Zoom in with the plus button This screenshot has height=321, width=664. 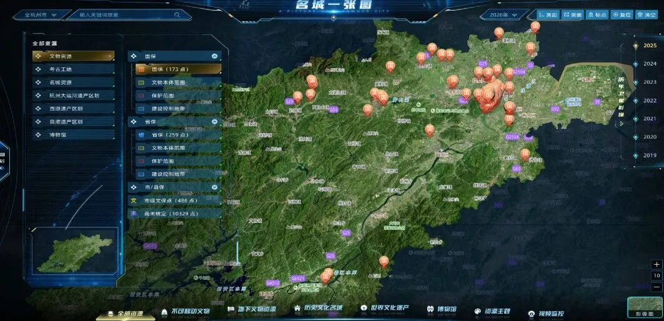tap(657, 264)
